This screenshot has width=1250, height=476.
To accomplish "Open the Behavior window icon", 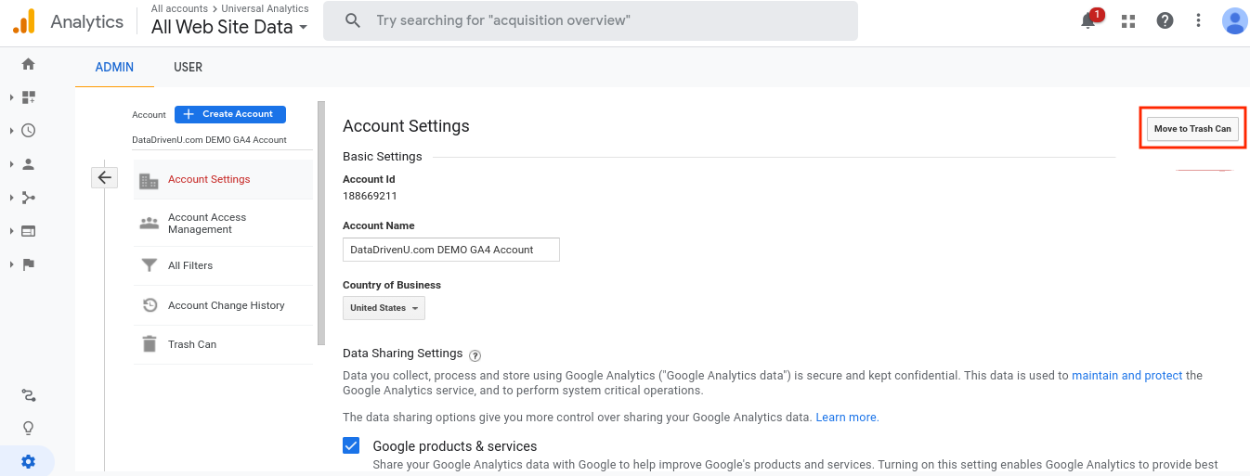I will (x=28, y=231).
